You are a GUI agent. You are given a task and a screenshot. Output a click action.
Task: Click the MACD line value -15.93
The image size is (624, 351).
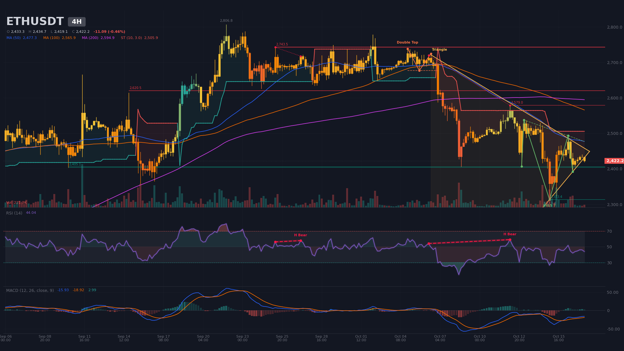(x=63, y=290)
